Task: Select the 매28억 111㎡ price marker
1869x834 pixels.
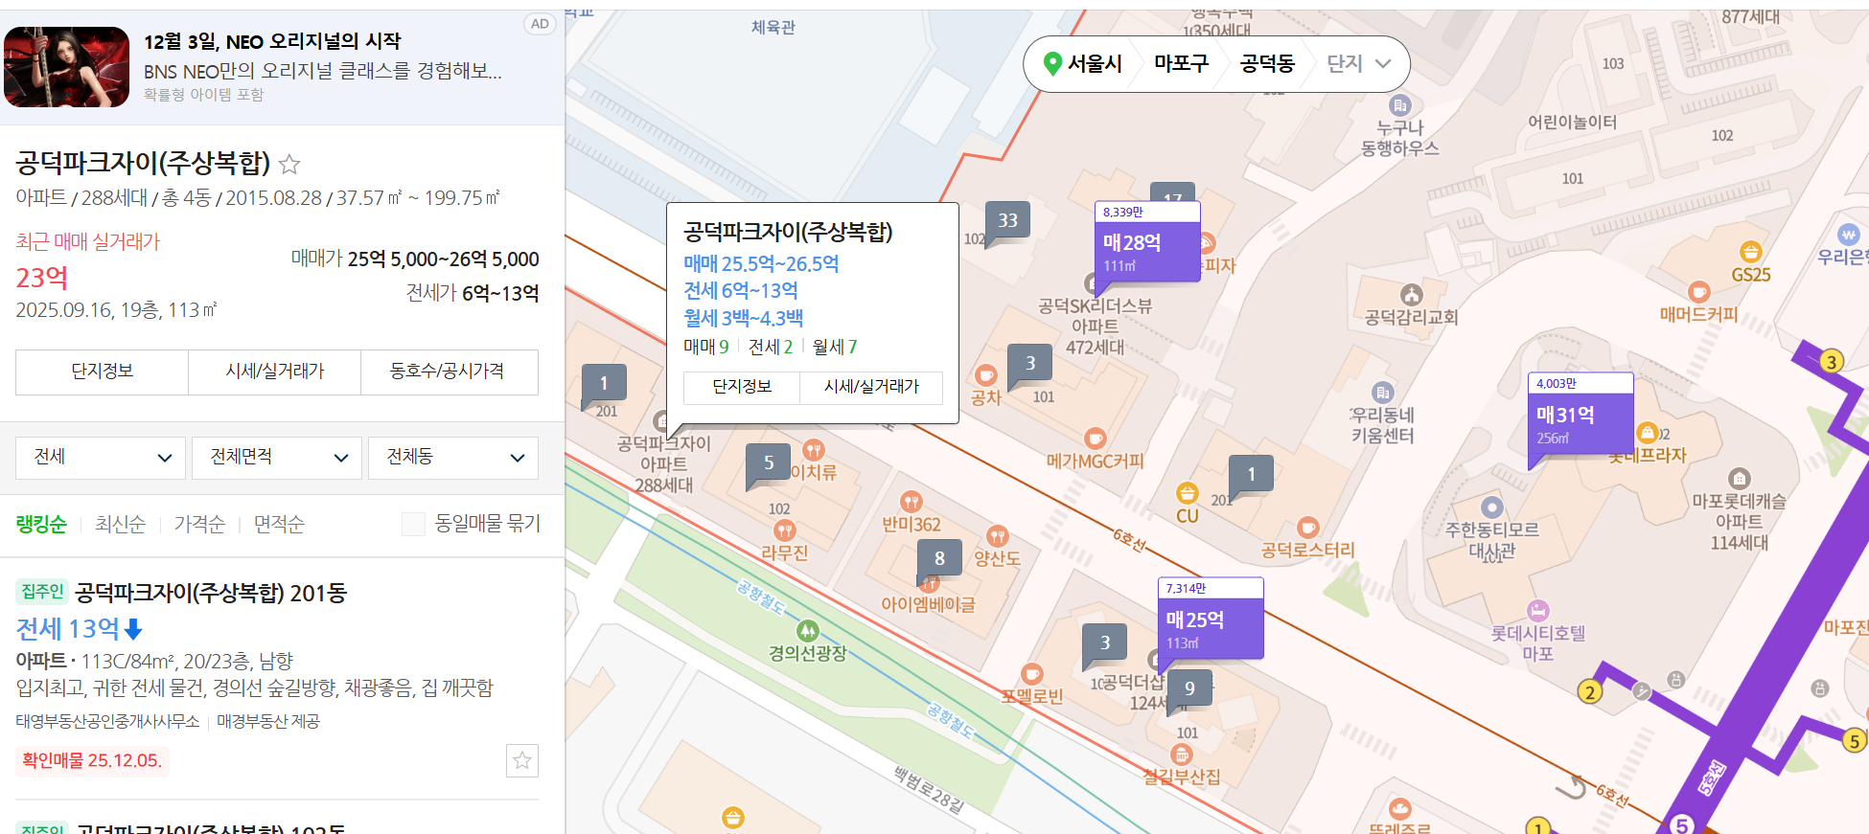Action: click(1147, 243)
